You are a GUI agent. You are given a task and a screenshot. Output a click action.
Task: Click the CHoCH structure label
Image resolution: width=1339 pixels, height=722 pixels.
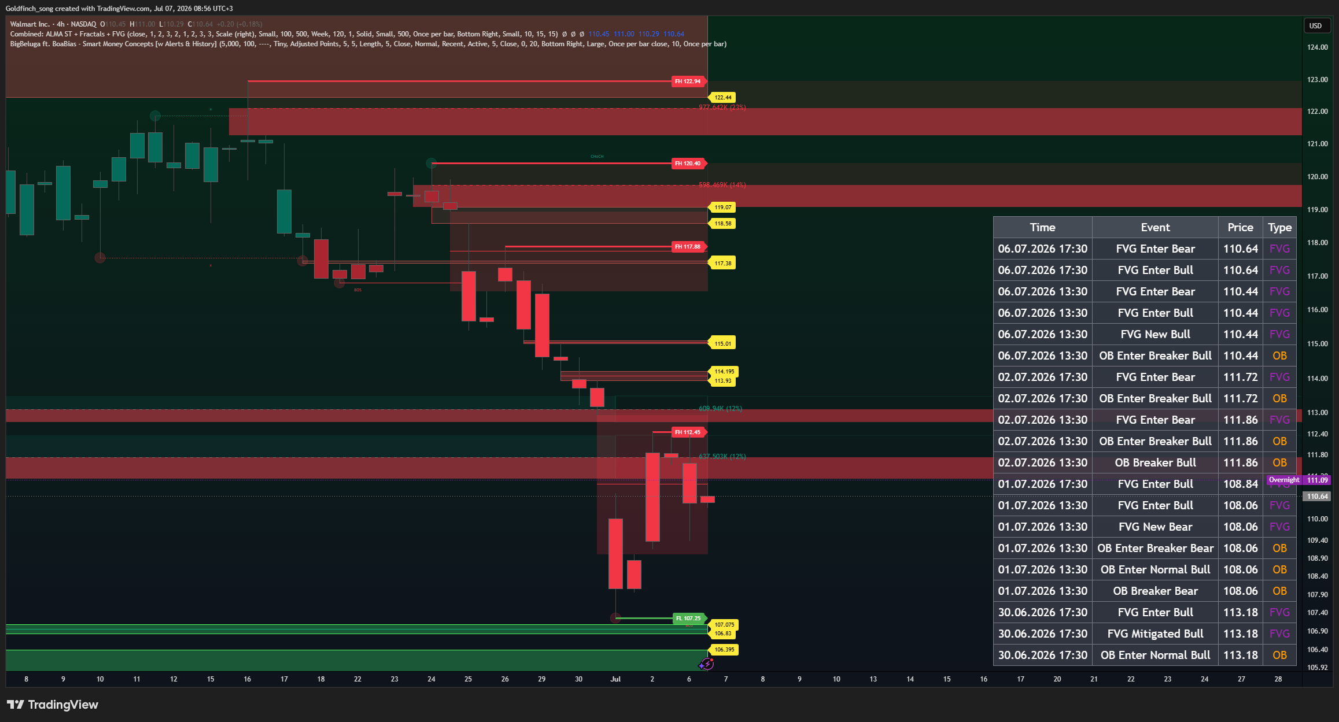(597, 157)
